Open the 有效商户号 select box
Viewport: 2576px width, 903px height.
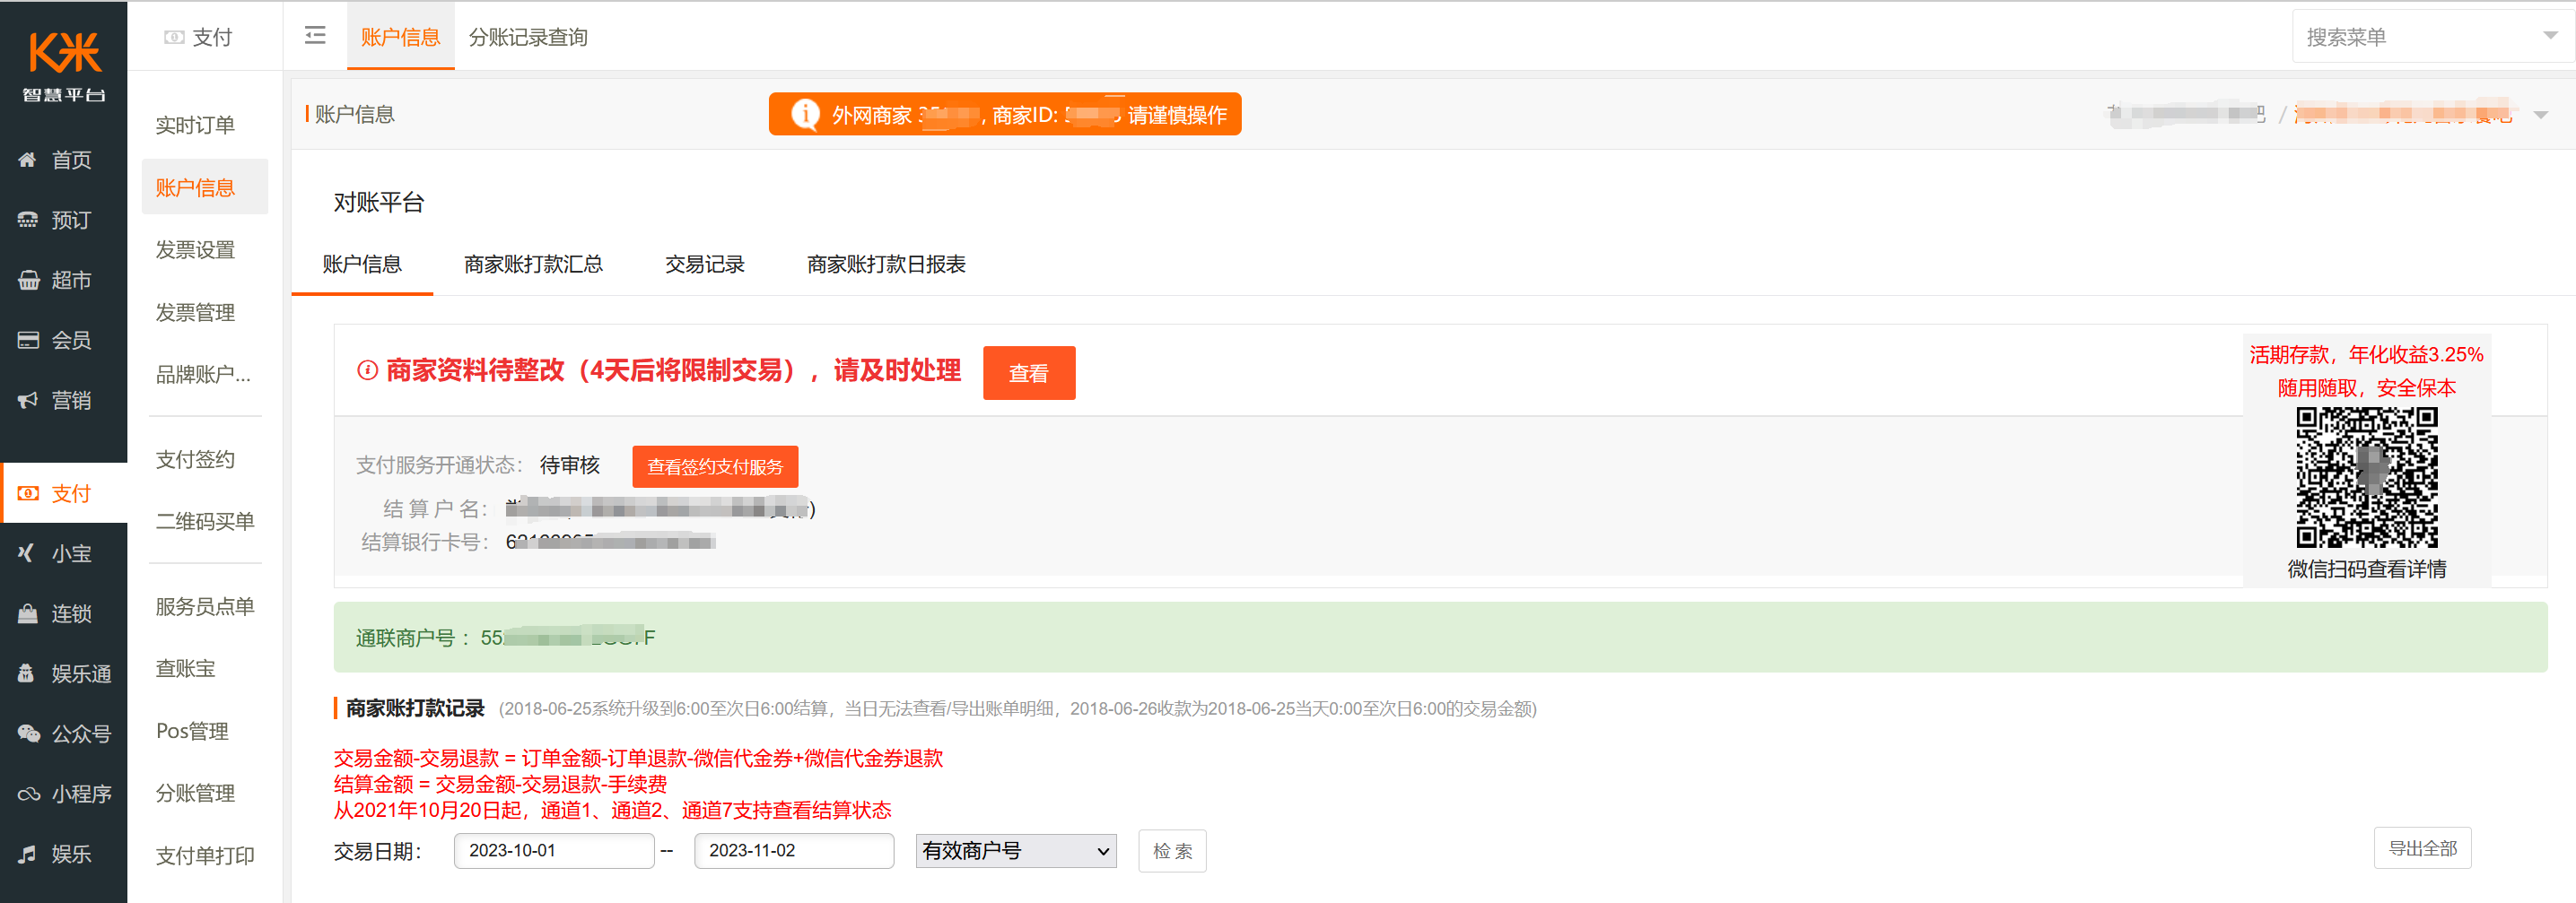point(1016,851)
